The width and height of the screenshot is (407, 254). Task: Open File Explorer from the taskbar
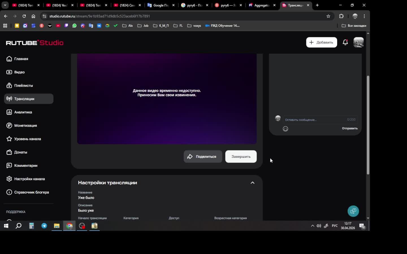[57, 226]
